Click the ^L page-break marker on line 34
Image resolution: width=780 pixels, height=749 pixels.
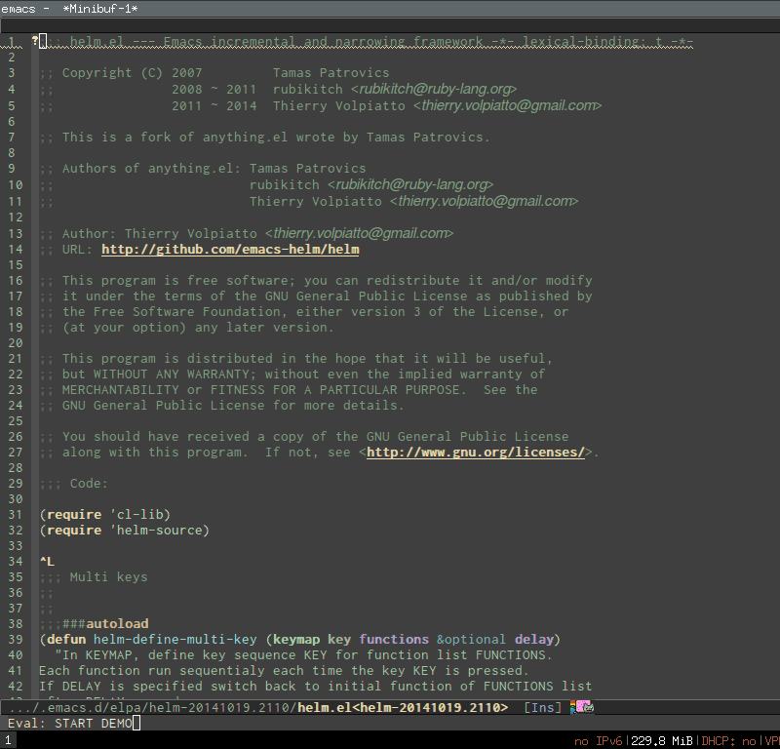pos(45,561)
